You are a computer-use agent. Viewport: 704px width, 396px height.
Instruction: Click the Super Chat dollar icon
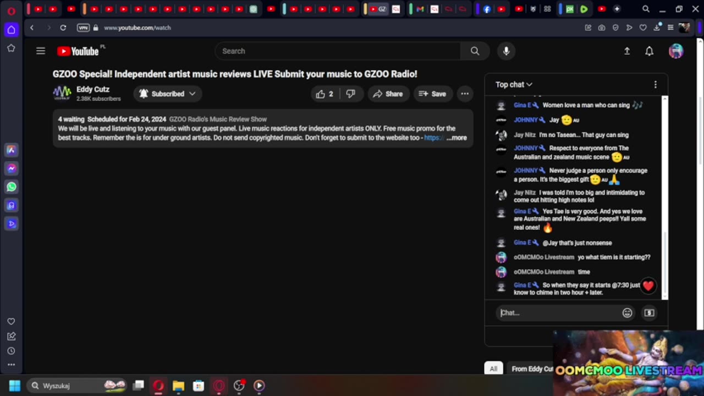click(x=649, y=313)
